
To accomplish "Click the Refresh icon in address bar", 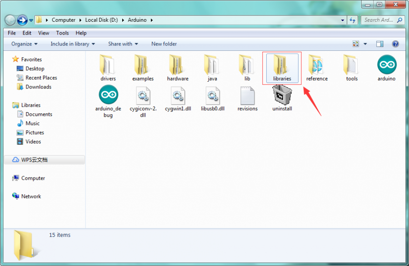I will [x=353, y=20].
